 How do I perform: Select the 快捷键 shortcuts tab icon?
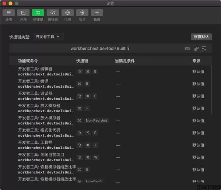tap(38, 13)
